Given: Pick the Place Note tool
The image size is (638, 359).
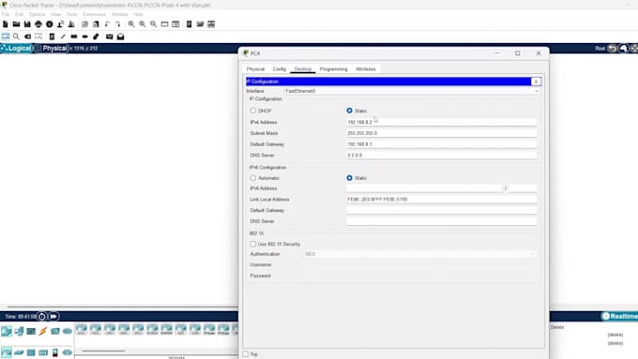Looking at the screenshot, I should (x=52, y=37).
